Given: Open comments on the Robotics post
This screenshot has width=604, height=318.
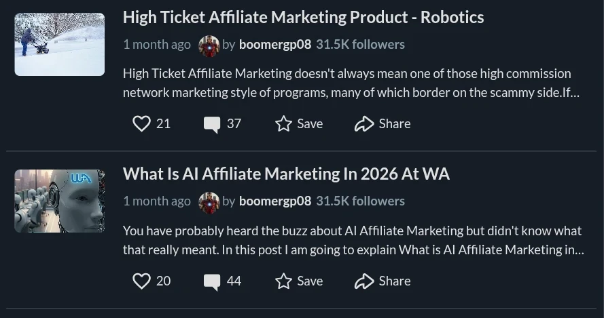Looking at the screenshot, I should pyautogui.click(x=212, y=124).
